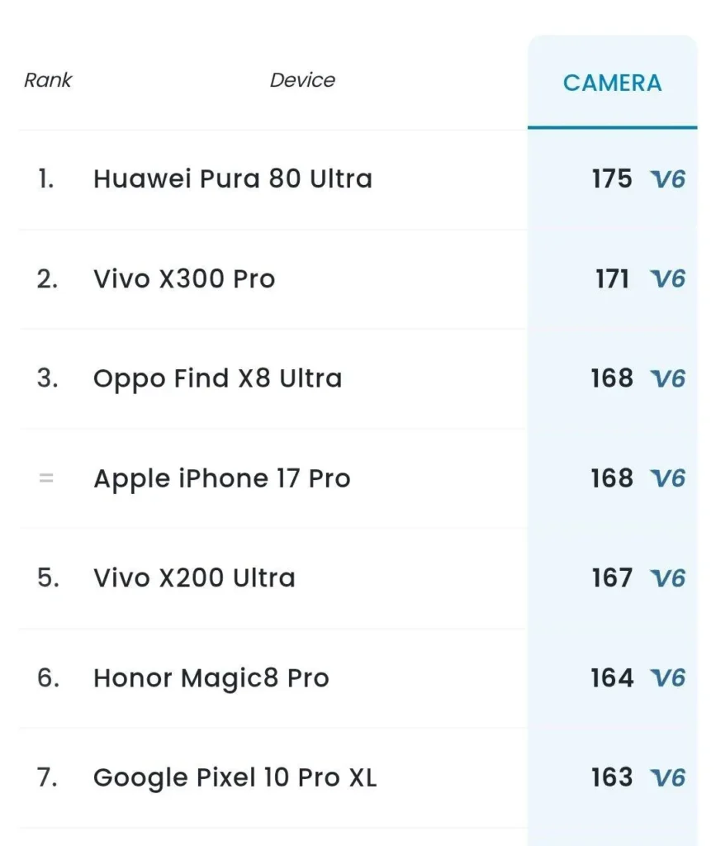Click the equals tie-rank symbol
The image size is (716, 846).
(x=46, y=478)
